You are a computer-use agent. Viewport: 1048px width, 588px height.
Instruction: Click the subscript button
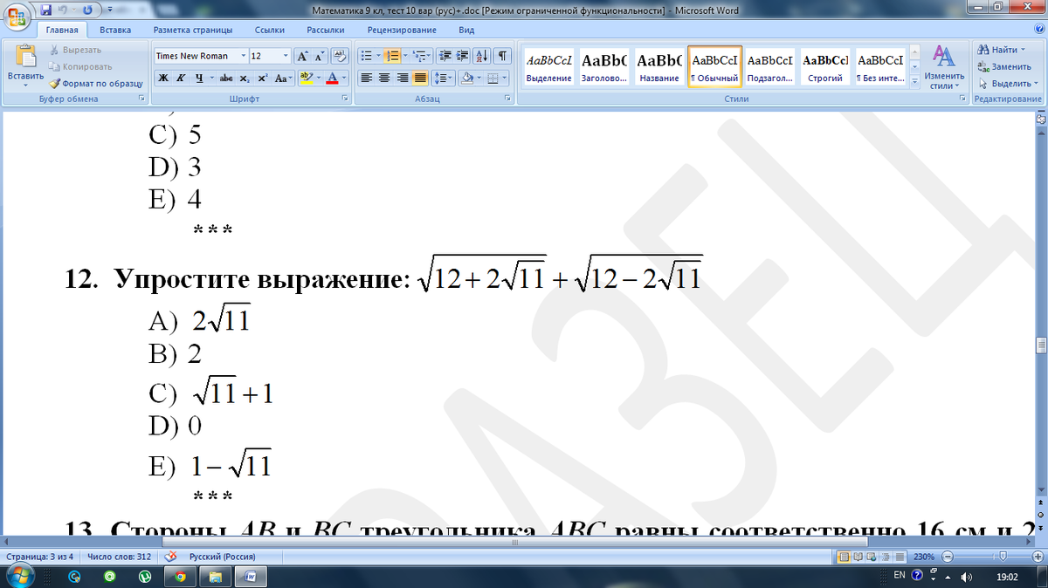[245, 79]
